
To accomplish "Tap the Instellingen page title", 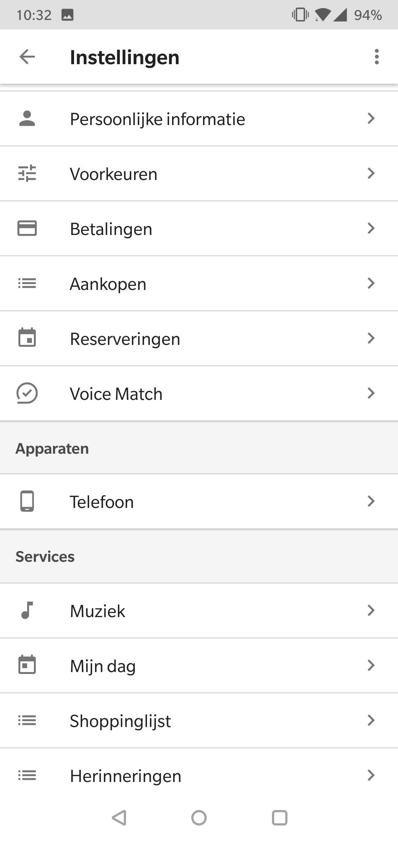I will click(125, 57).
